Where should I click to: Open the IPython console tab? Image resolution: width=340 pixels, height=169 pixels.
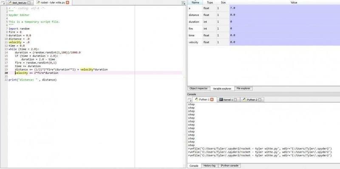tap(229, 166)
